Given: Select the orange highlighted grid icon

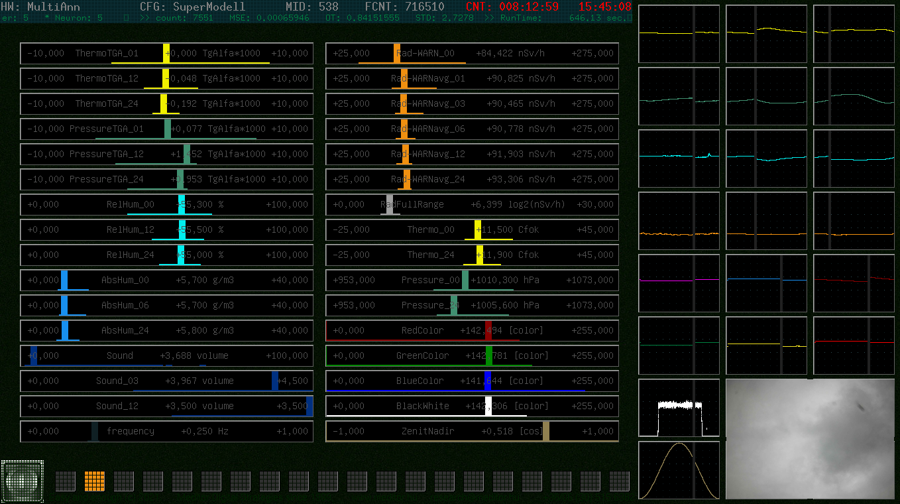Looking at the screenshot, I should click(95, 481).
